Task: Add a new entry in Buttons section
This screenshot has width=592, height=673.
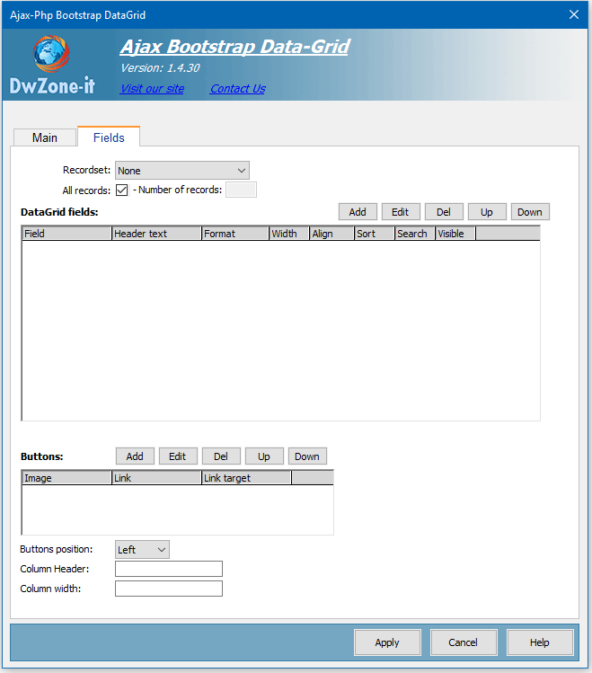Action: pyautogui.click(x=135, y=456)
